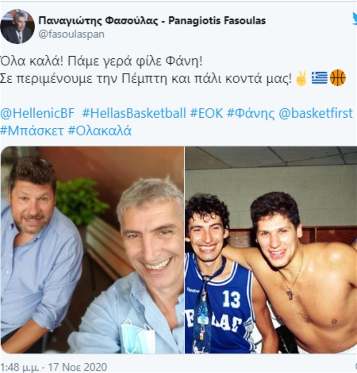Click the basketball emoji
Screen dimensions: 357x373
point(338,78)
